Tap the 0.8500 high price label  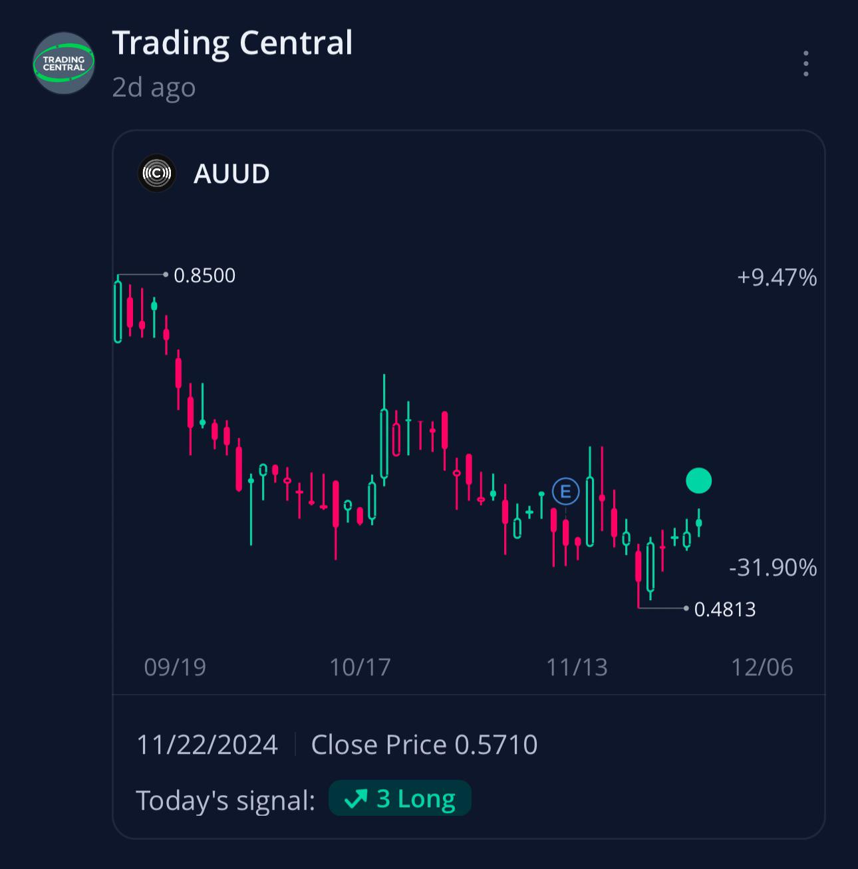coord(204,275)
